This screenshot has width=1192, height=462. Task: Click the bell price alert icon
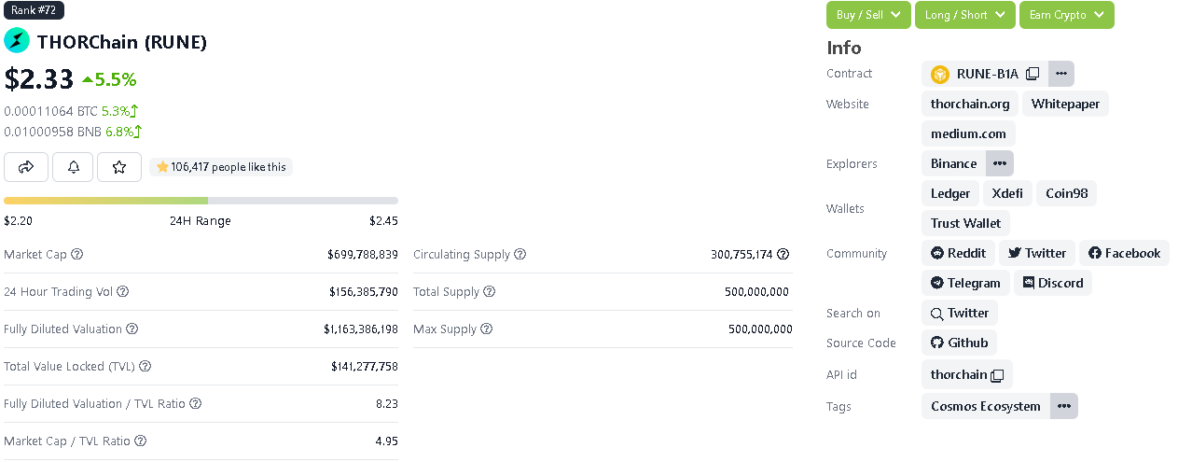click(x=73, y=167)
